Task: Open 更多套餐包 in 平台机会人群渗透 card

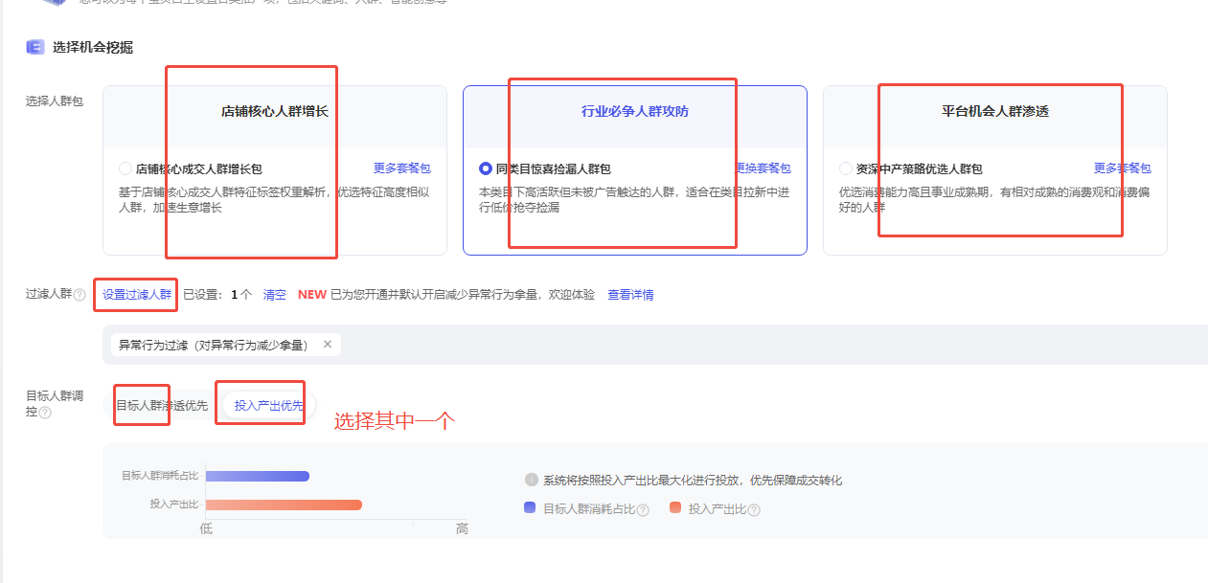Action: click(1123, 168)
